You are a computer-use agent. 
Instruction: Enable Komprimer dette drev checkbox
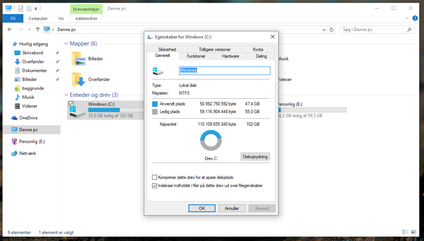(x=154, y=177)
